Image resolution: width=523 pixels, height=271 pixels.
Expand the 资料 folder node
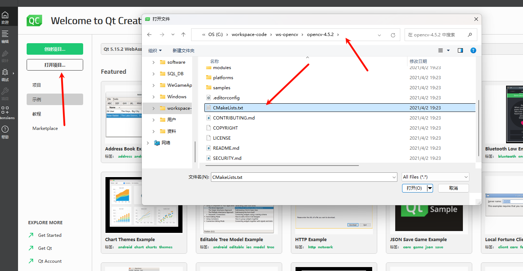coord(153,131)
